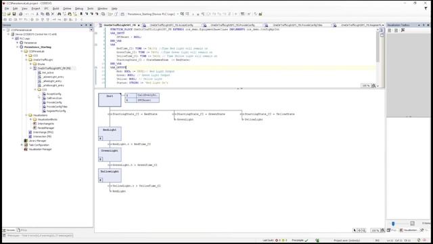Click the SFC editor zoom tool icon

click(364, 230)
